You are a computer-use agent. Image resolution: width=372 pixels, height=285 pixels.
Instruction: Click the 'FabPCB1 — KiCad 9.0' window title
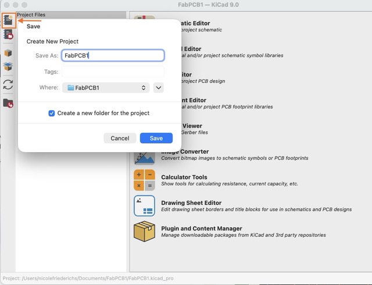[x=208, y=5]
